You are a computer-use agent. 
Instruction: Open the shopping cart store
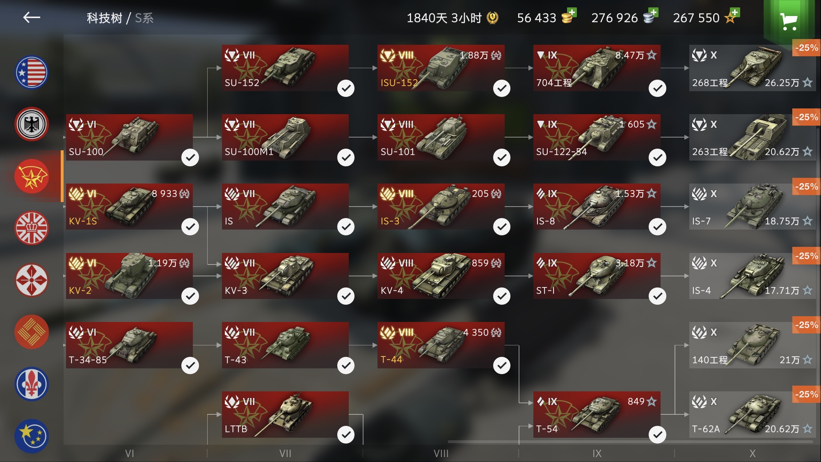[789, 20]
